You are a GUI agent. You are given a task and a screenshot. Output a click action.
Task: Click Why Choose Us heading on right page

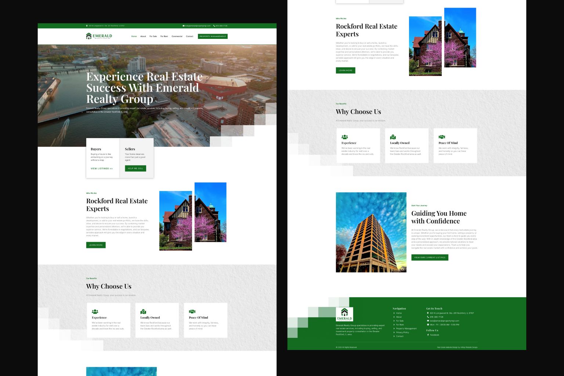tap(358, 112)
